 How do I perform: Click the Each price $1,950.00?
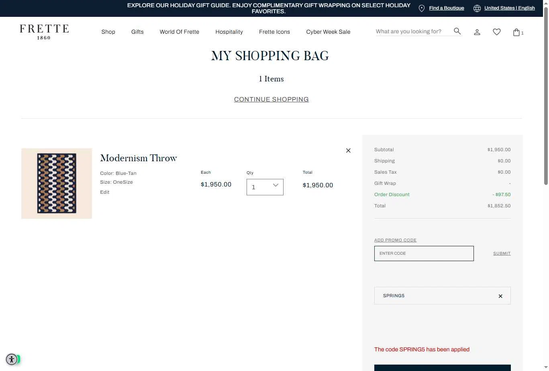click(216, 184)
